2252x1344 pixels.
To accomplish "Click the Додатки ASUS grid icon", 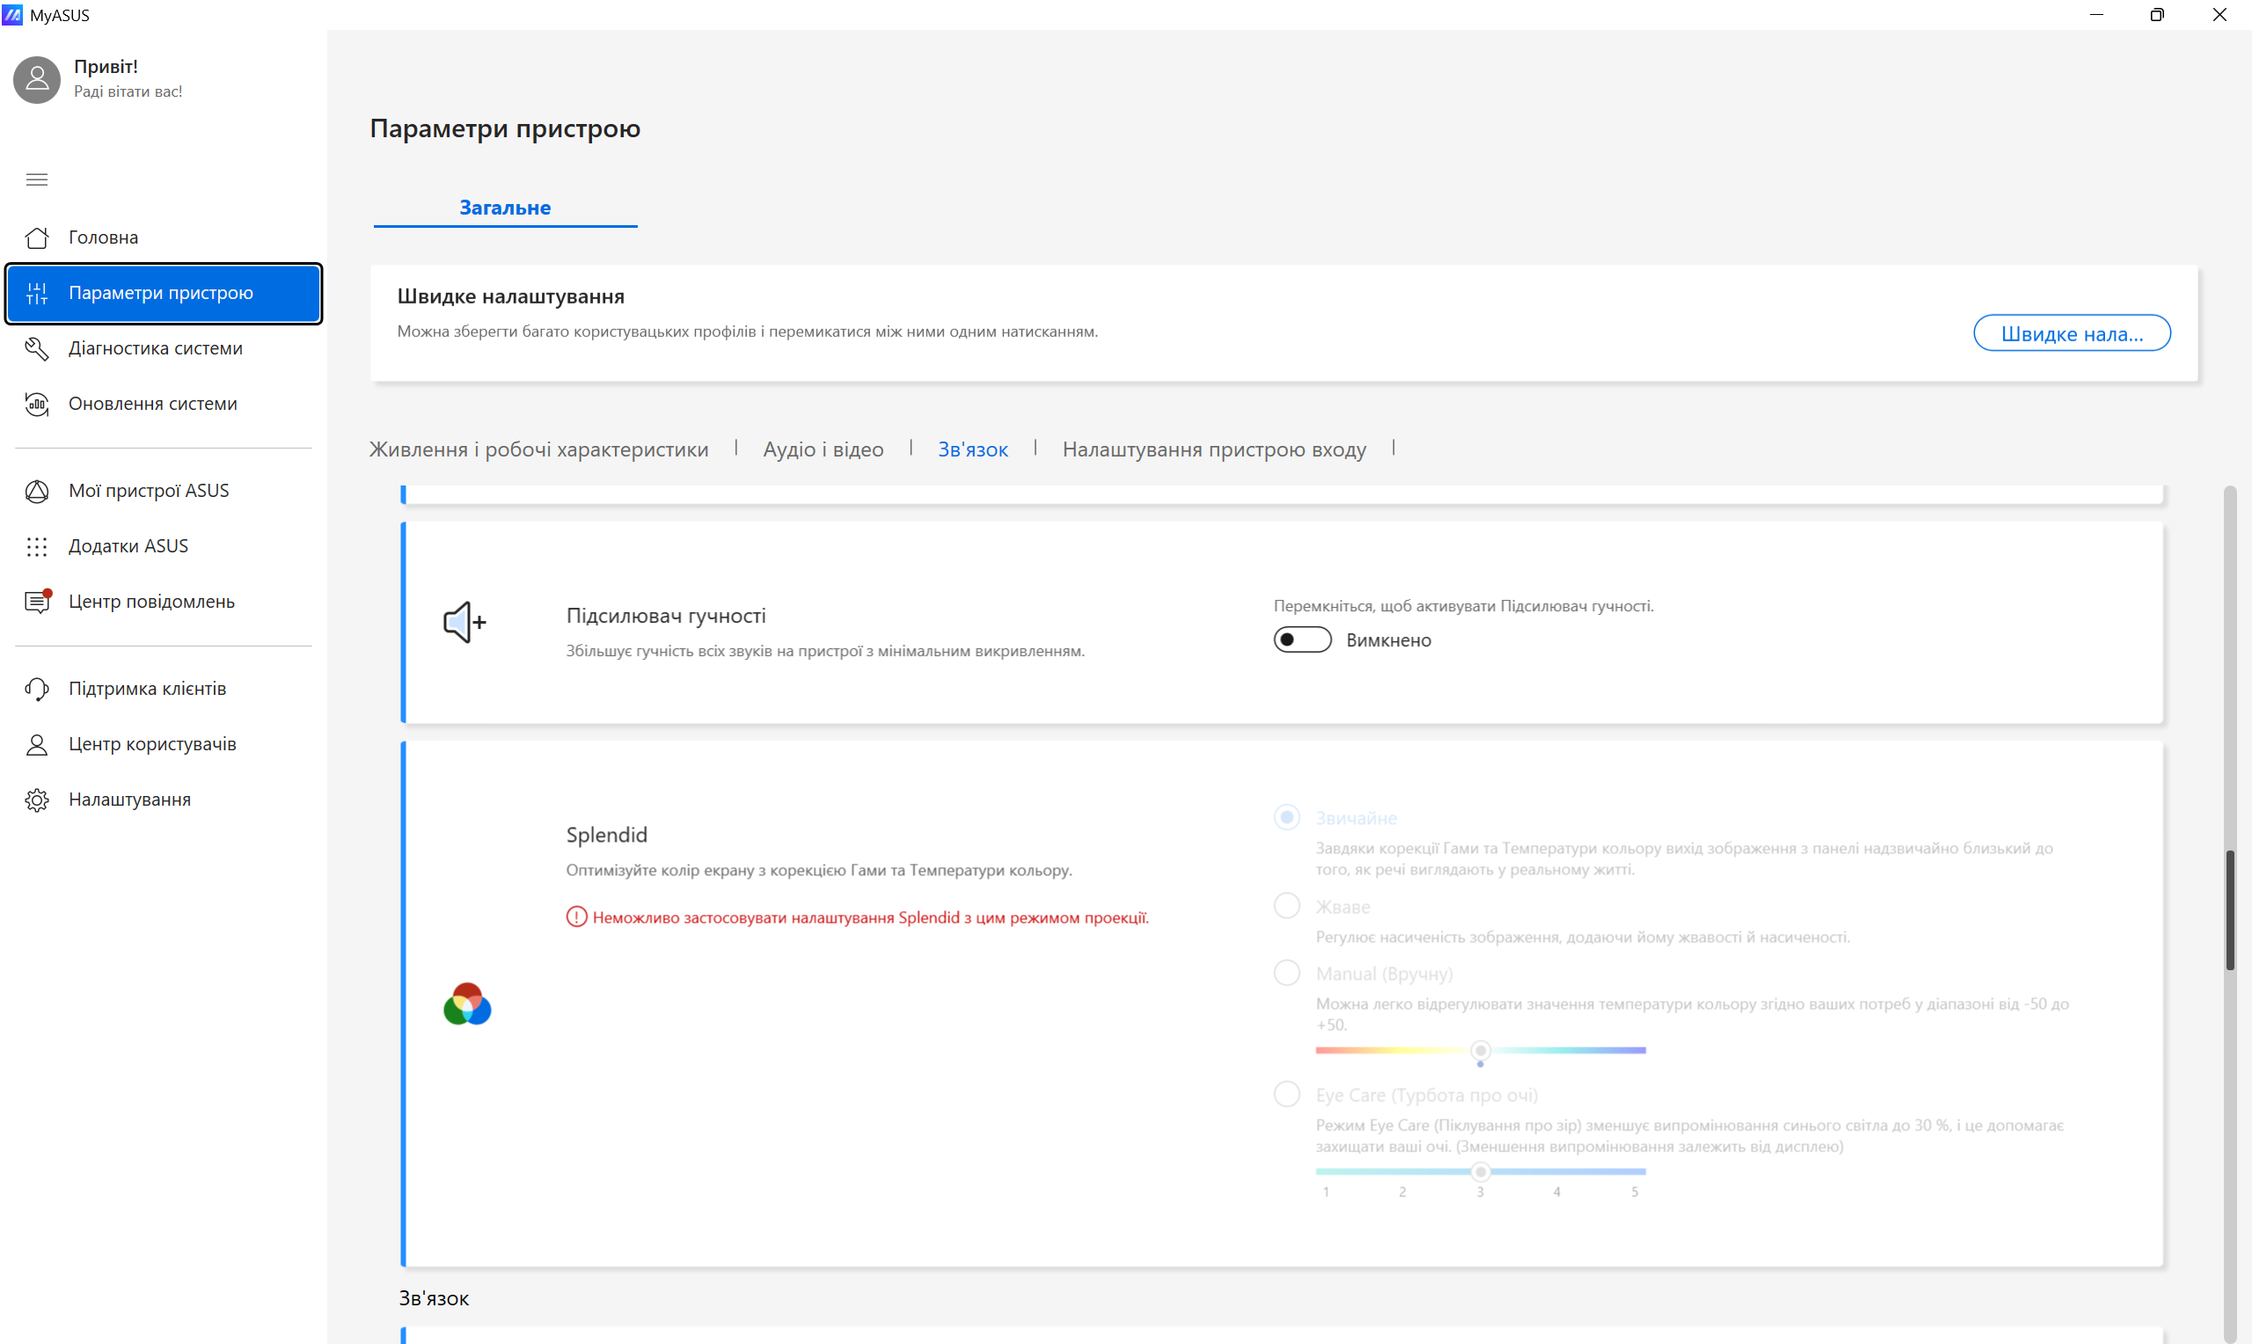I will coord(37,546).
